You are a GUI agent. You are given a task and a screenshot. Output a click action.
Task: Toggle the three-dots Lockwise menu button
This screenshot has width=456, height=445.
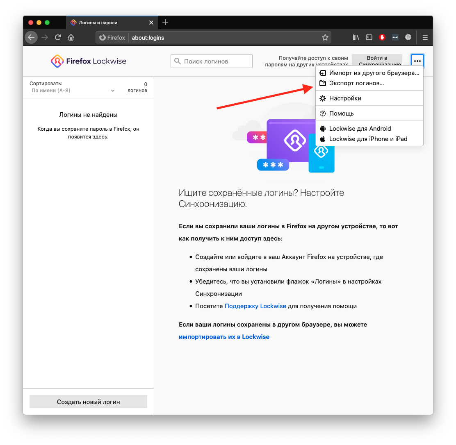point(417,61)
